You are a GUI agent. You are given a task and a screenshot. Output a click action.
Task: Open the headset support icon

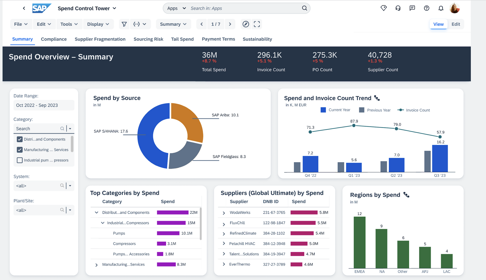(x=398, y=8)
